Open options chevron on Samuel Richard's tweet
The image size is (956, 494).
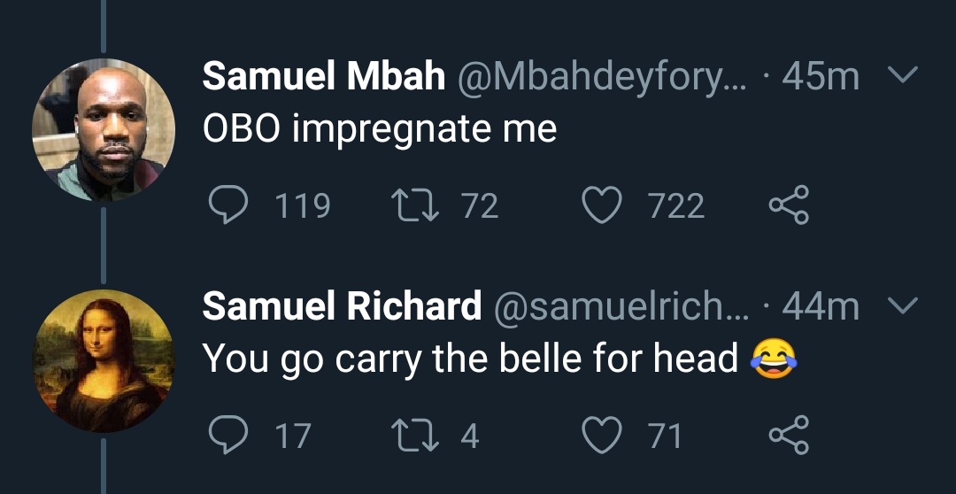click(x=903, y=305)
